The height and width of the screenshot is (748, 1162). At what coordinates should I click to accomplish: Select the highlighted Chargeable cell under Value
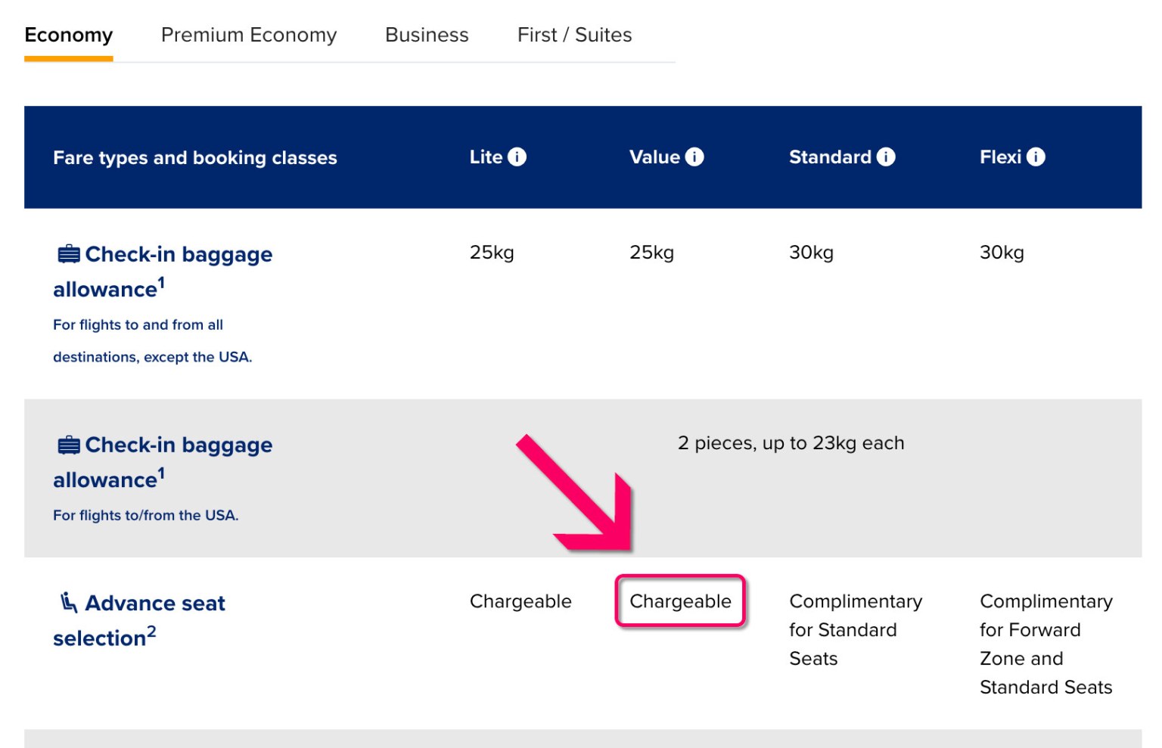[680, 601]
